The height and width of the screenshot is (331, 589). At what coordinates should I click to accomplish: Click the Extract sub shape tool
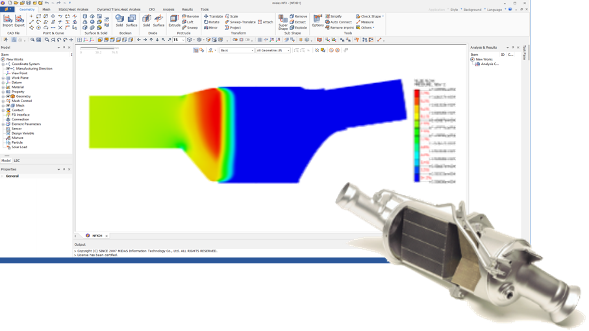298,22
